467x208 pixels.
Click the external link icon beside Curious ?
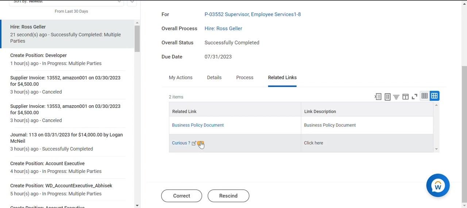click(194, 143)
